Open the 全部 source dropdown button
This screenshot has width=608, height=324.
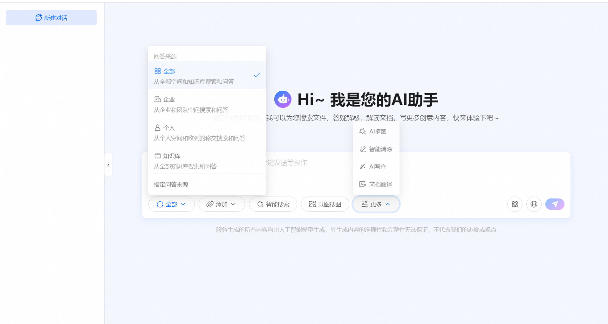172,204
